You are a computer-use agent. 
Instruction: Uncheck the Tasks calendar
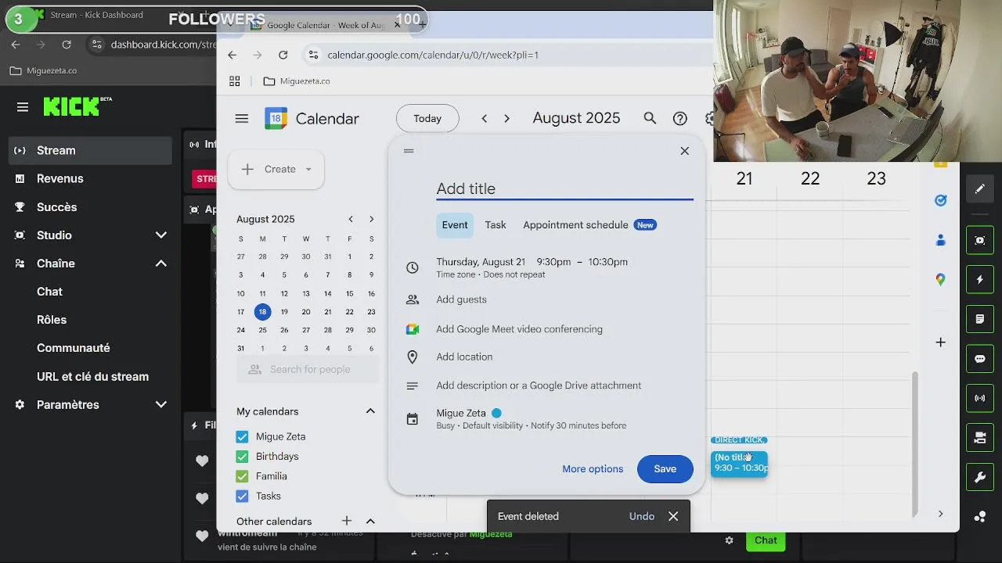point(242,496)
